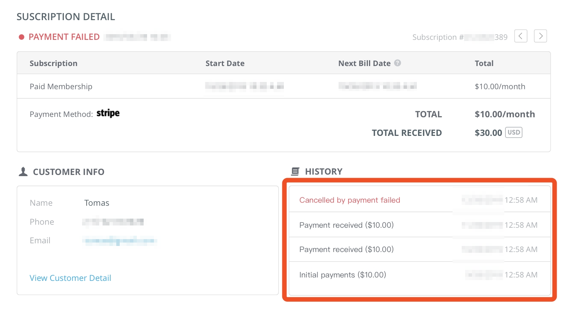Click the Payment Failed status label
Screen dimensions: 570x312
coord(64,37)
